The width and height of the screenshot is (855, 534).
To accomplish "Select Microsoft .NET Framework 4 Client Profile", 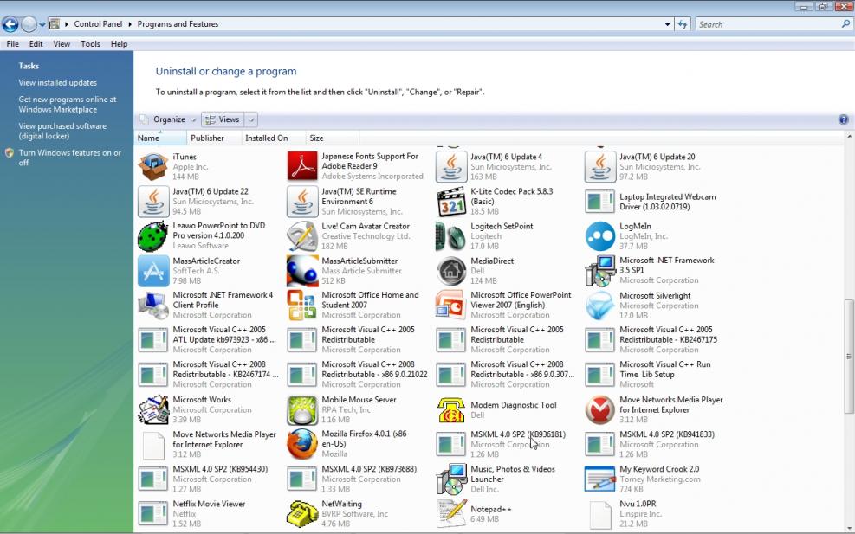I will pyautogui.click(x=207, y=306).
